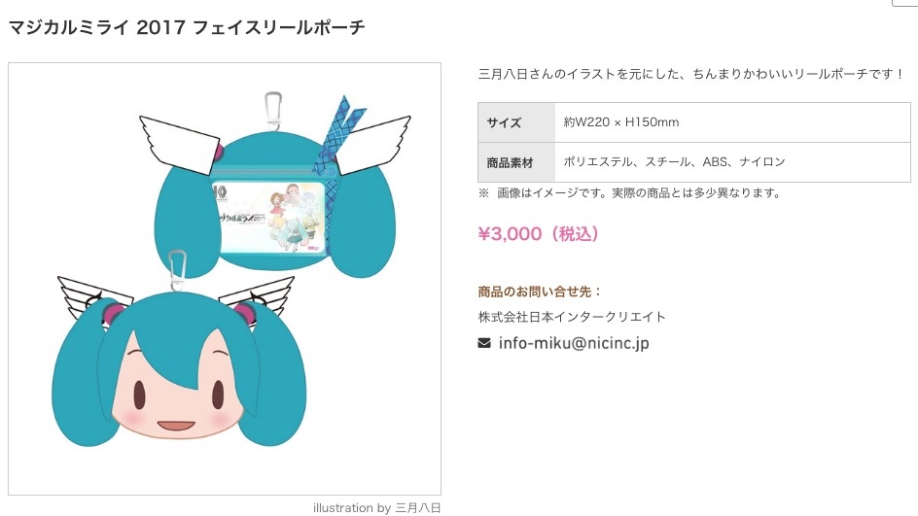Click the carabiner clip above Miku's head

(x=177, y=271)
